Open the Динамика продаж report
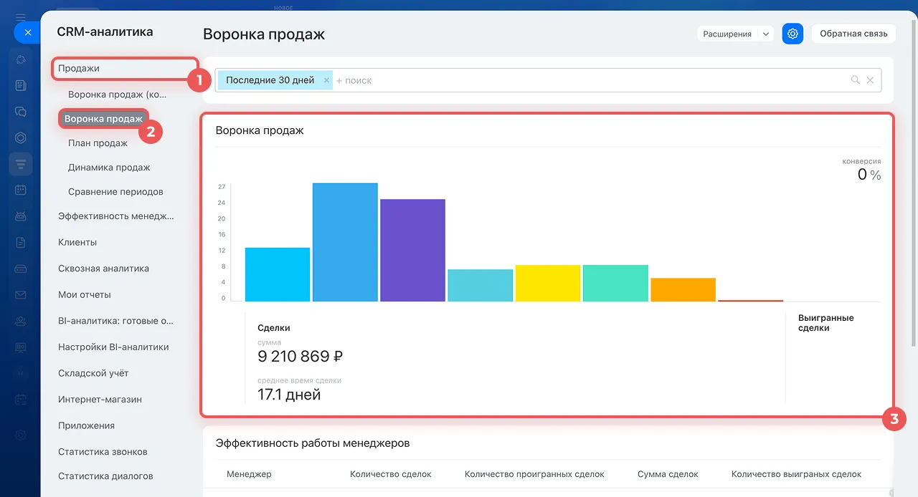Viewport: 918px width, 497px height. (109, 168)
